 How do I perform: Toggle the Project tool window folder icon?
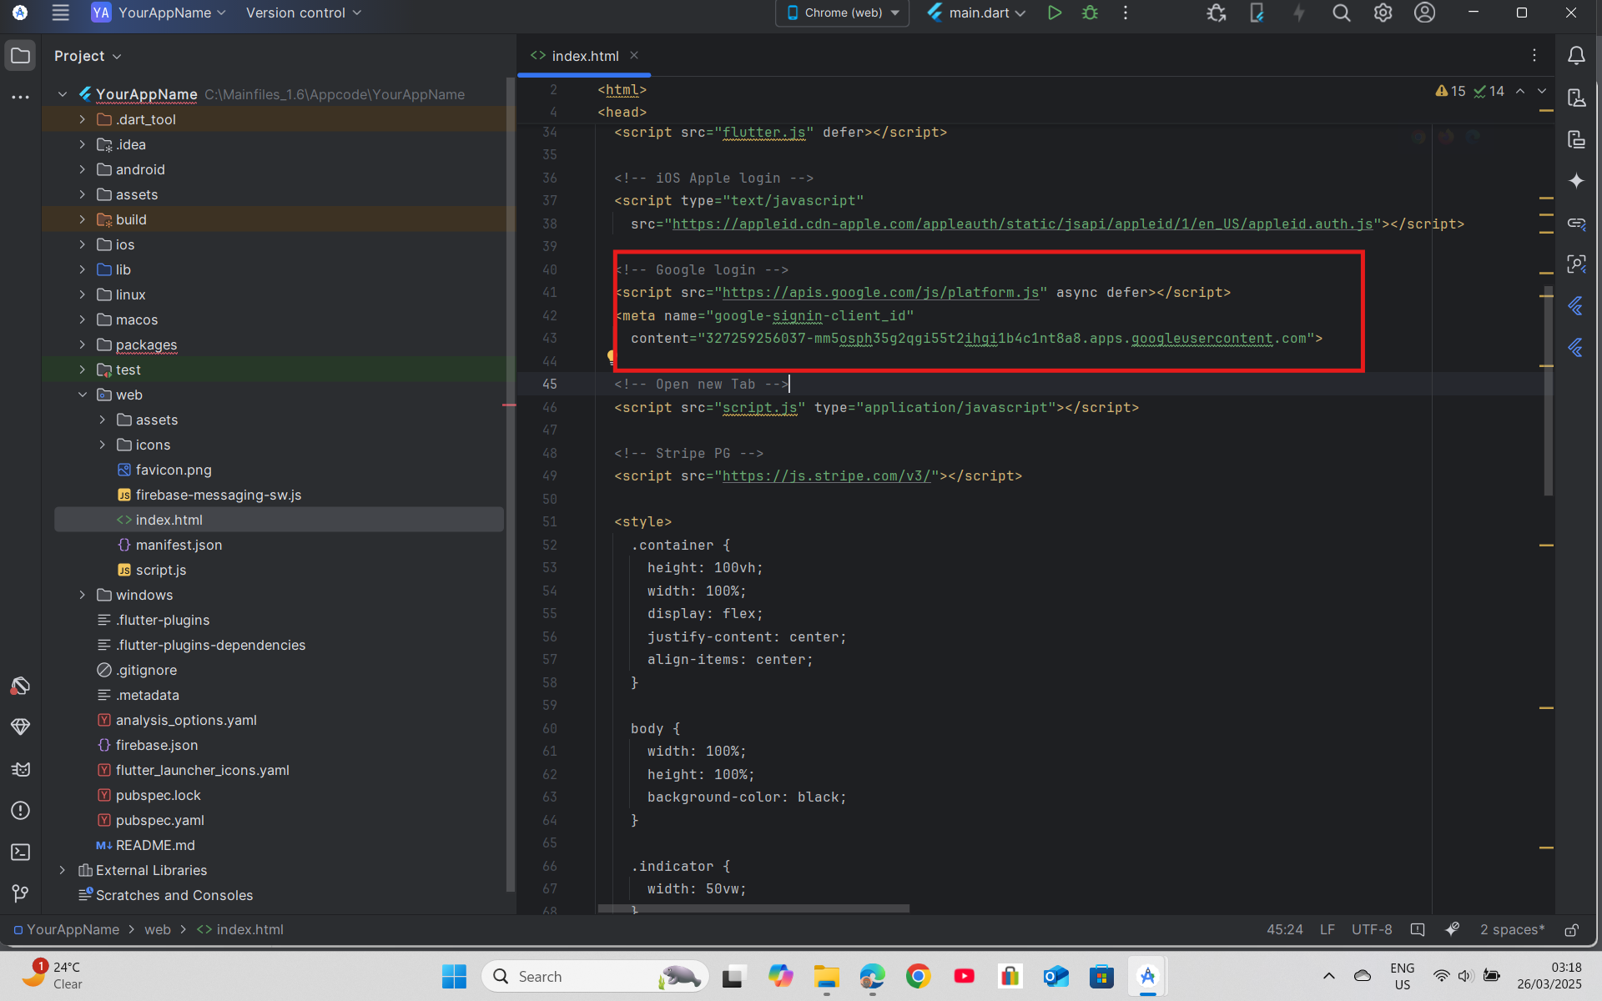(21, 56)
